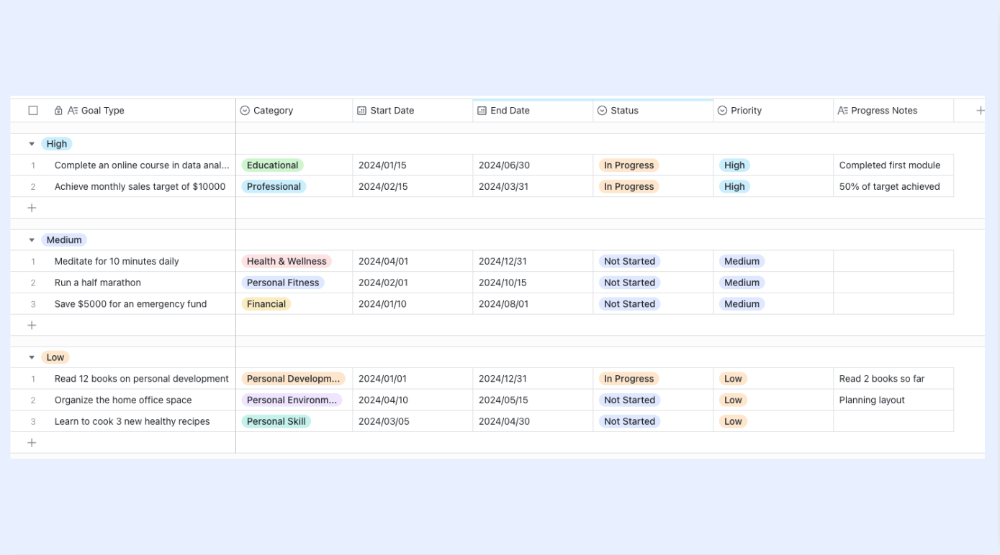Click the Medium group header label

pyautogui.click(x=64, y=240)
